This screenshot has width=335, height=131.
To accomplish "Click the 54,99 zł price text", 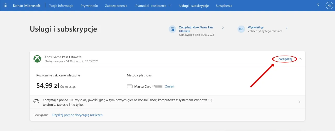I will [48, 86].
